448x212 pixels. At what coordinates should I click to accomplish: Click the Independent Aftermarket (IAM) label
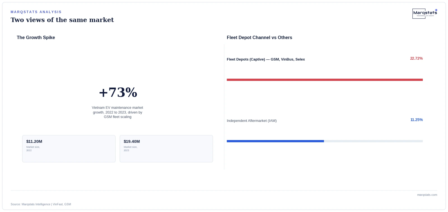coord(252,121)
